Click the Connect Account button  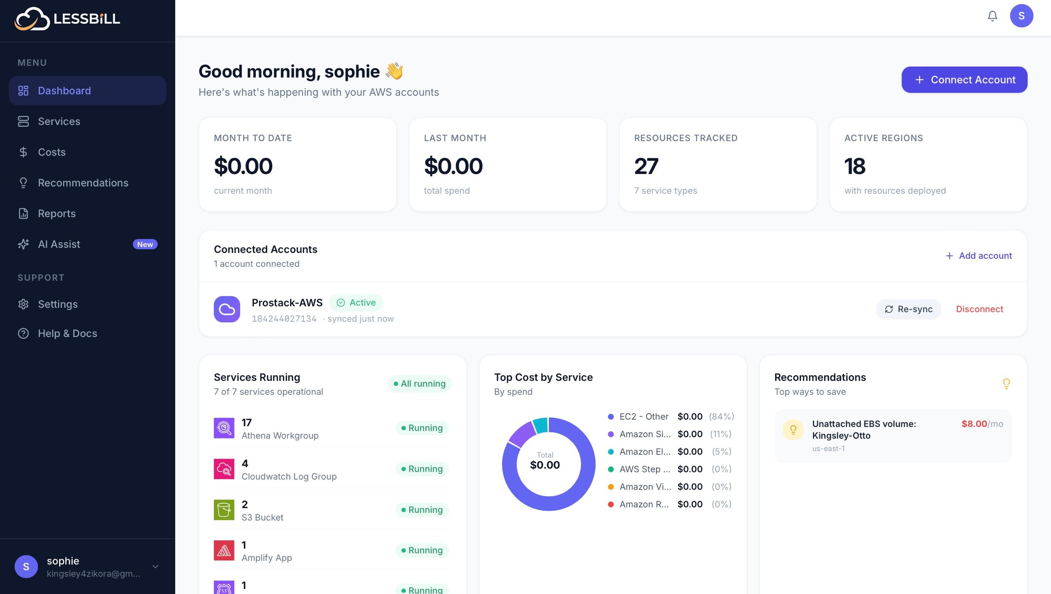pos(964,80)
